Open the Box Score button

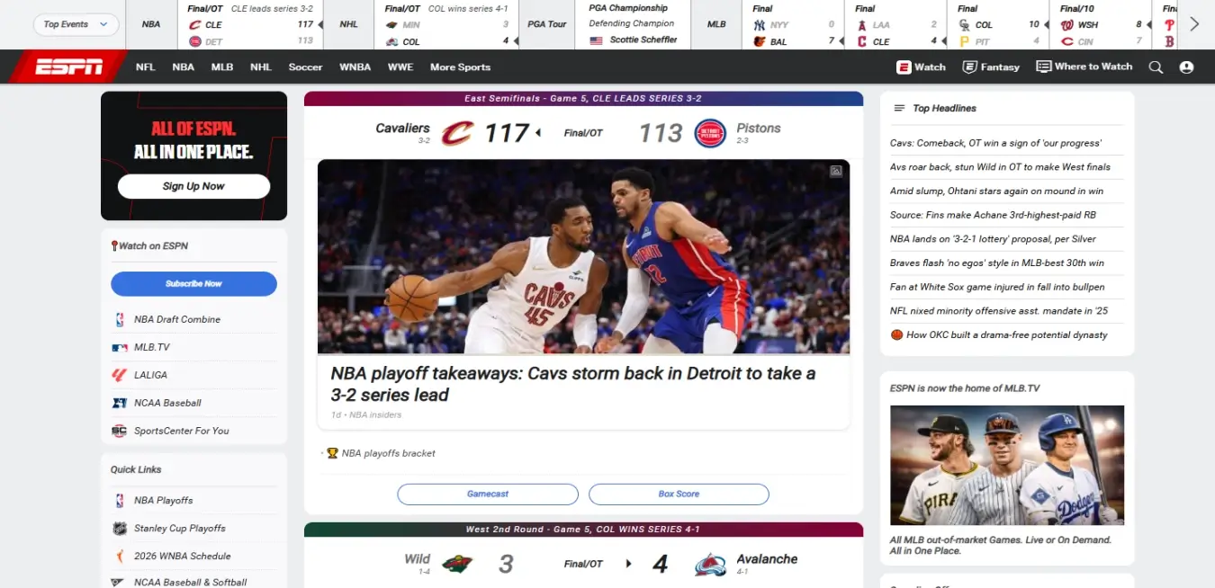(x=679, y=494)
